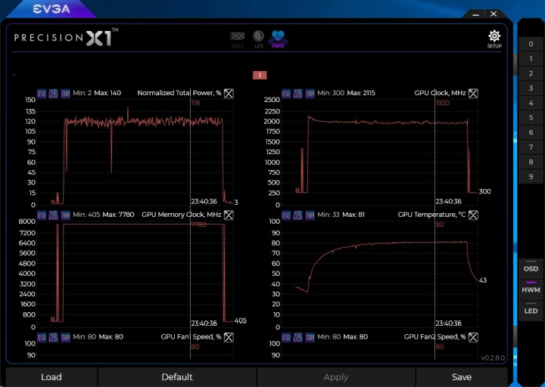Image resolution: width=545 pixels, height=387 pixels.
Task: Toggle the OSD sidebar button
Action: (531, 268)
